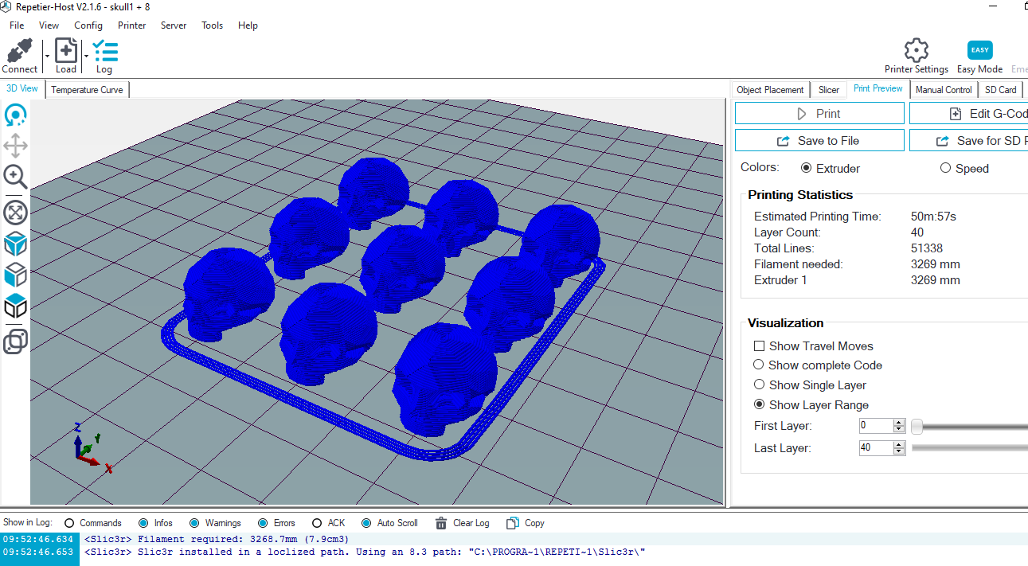This screenshot has width=1028, height=566.
Task: Click the Fit to printer view icon
Action: (15, 212)
